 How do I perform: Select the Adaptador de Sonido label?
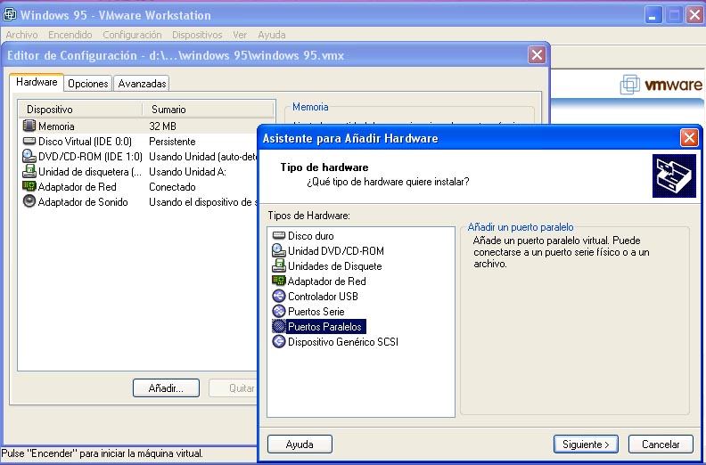point(83,202)
